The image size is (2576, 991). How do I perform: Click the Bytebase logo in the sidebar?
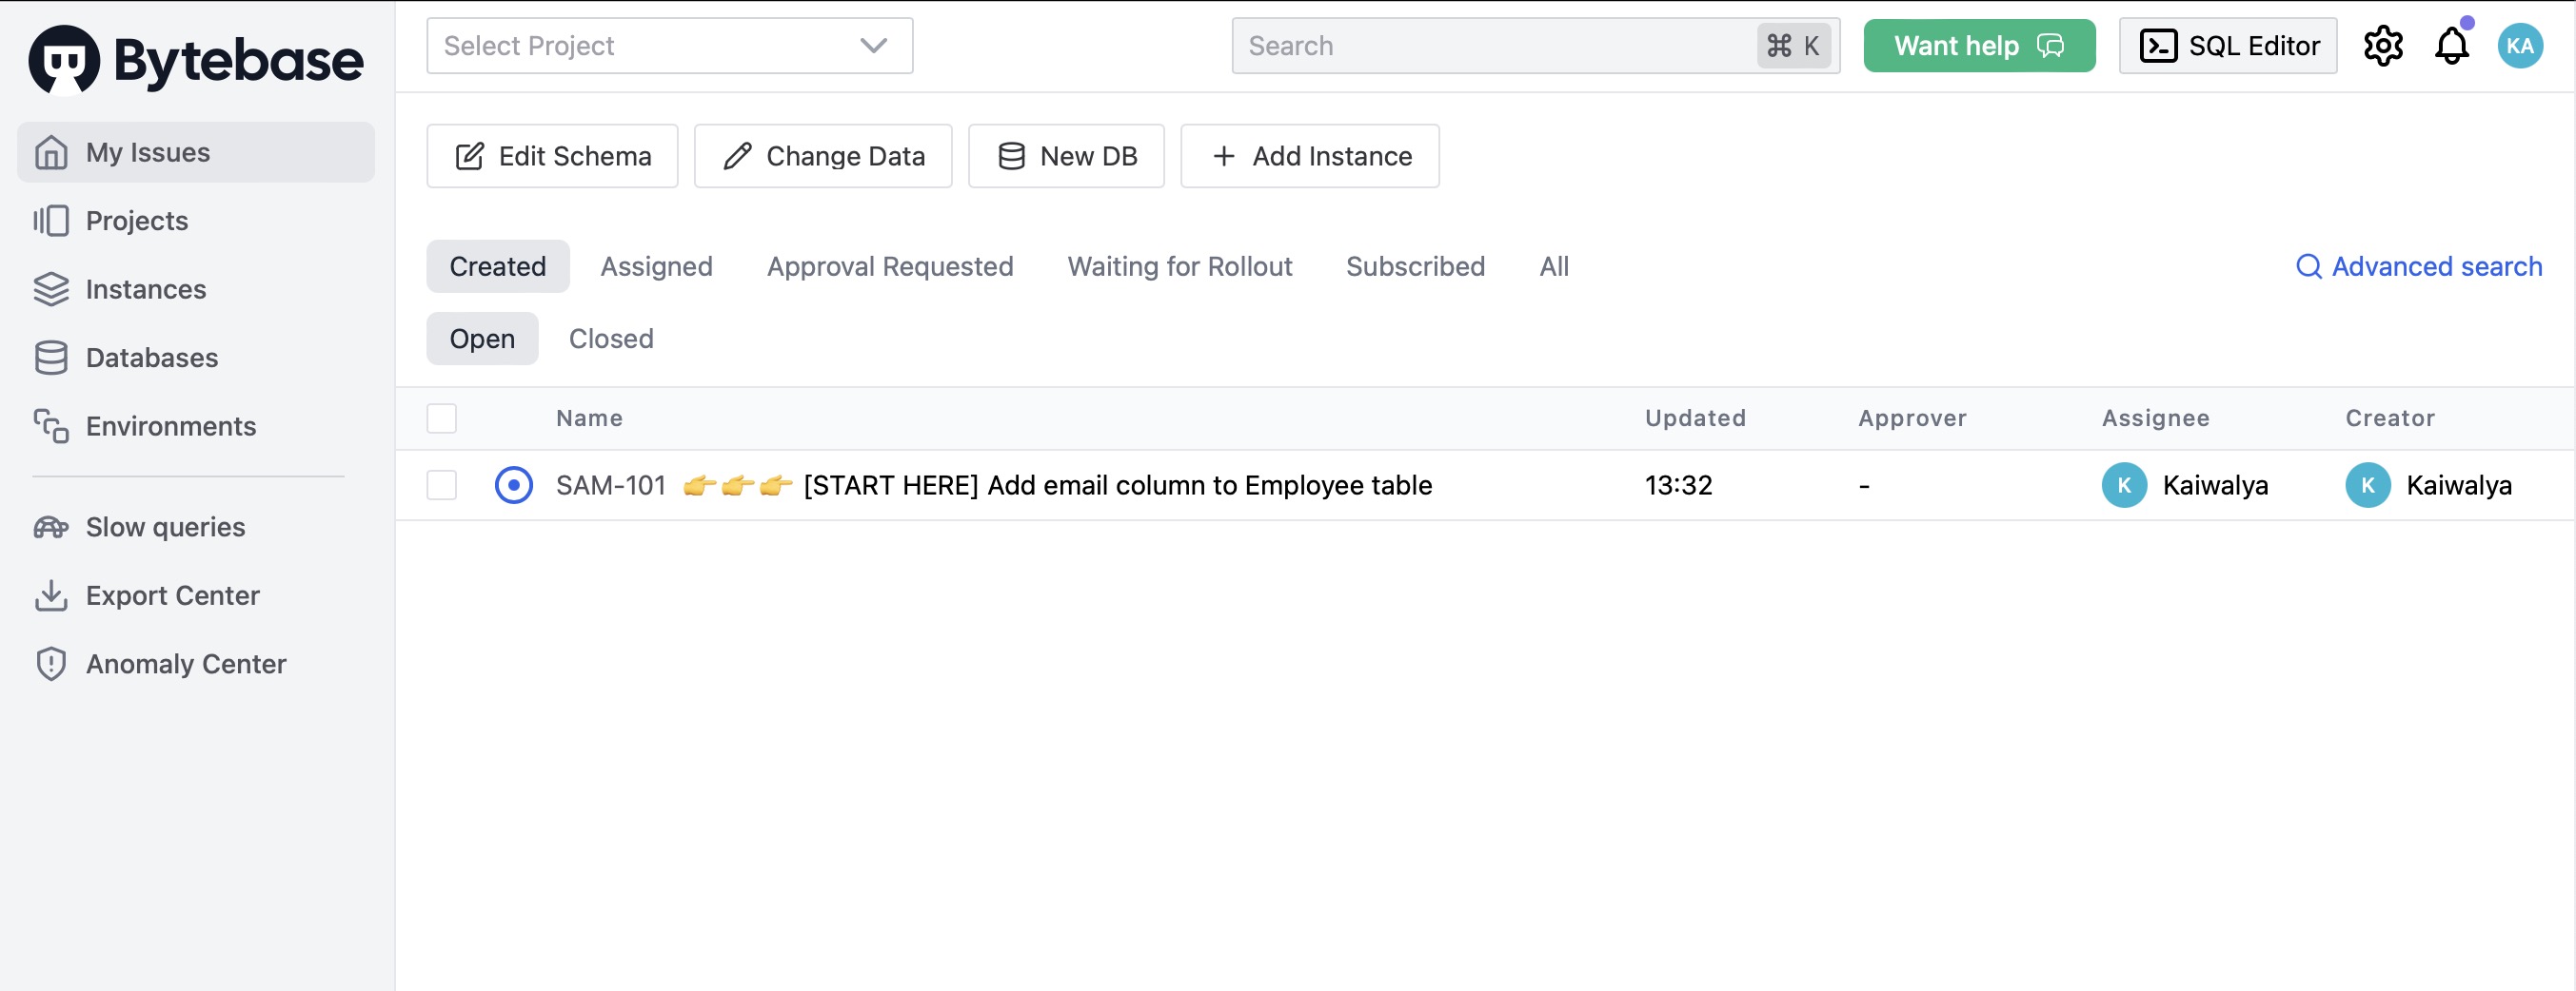(x=195, y=59)
